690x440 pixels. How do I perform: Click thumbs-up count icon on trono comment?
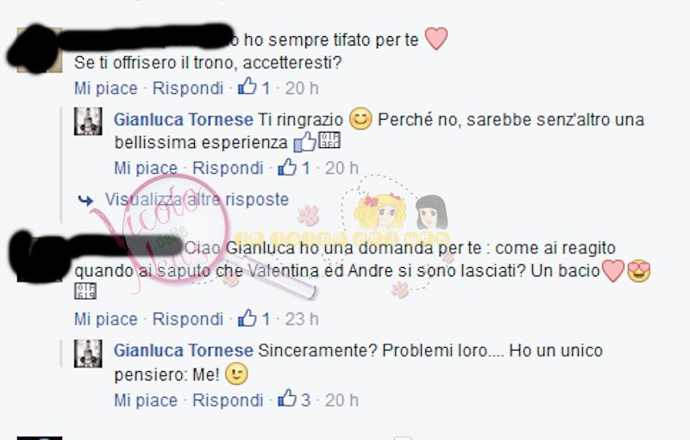248,86
